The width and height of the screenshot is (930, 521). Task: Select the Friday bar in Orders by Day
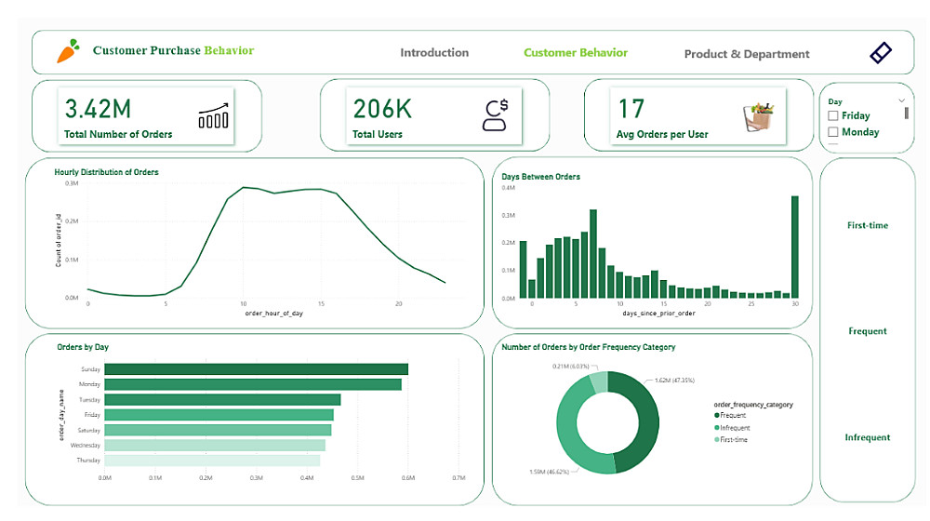(x=219, y=415)
